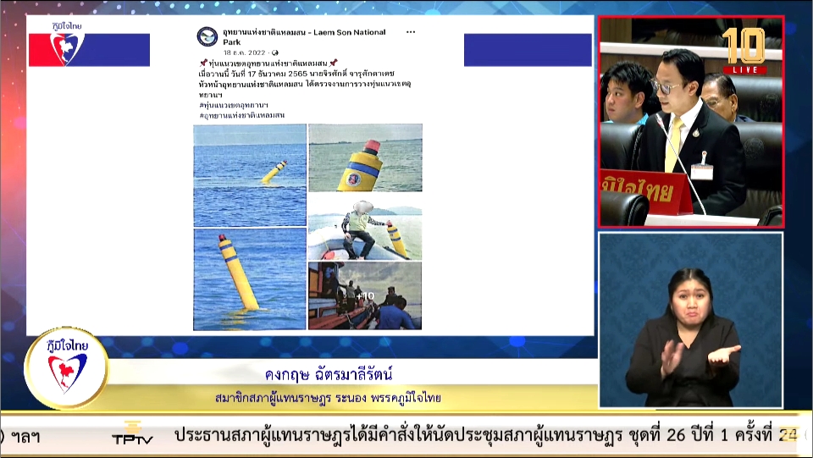The image size is (813, 458).
Task: Open hashtag #ทุ่นแนวเขตอุทยานฯ
Action: (x=234, y=105)
